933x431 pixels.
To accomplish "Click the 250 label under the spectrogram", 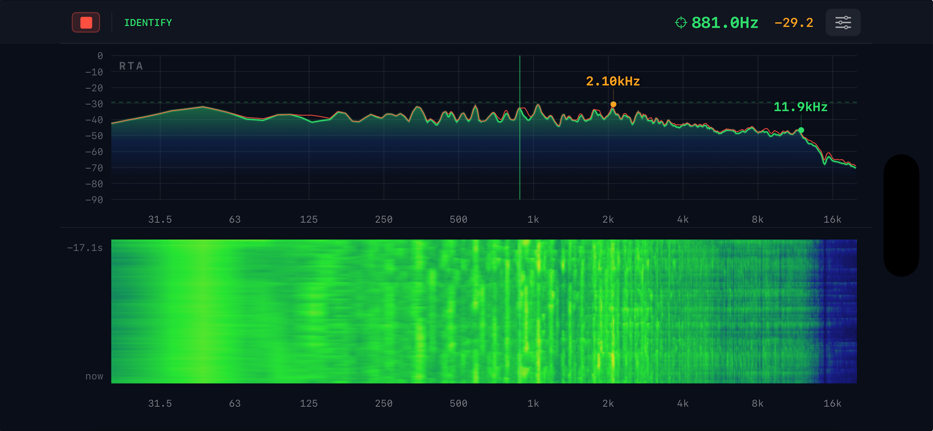I will coord(384,403).
